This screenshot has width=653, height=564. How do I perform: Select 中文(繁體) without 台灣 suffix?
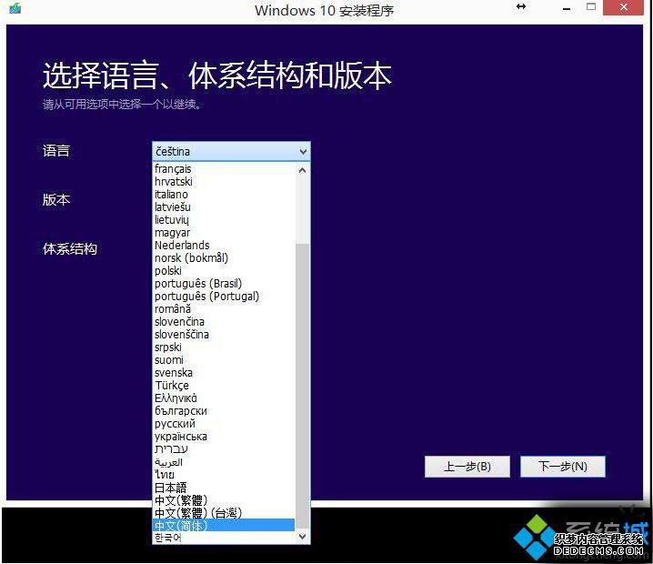[x=225, y=499]
